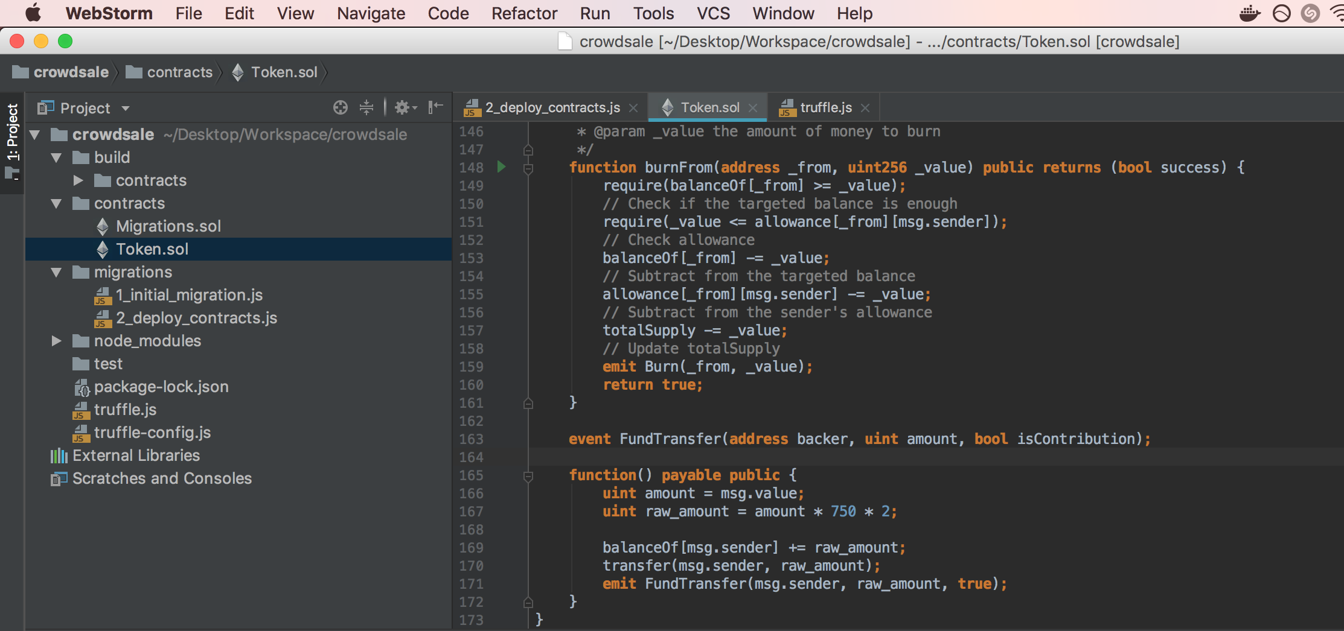
Task: Click the contracts breadcrumb in navigation bar
Action: (x=179, y=72)
